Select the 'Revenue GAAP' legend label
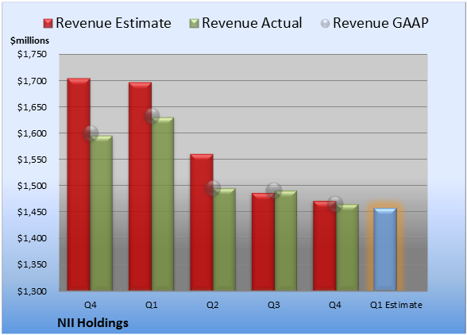This screenshot has height=335, width=467. [381, 23]
